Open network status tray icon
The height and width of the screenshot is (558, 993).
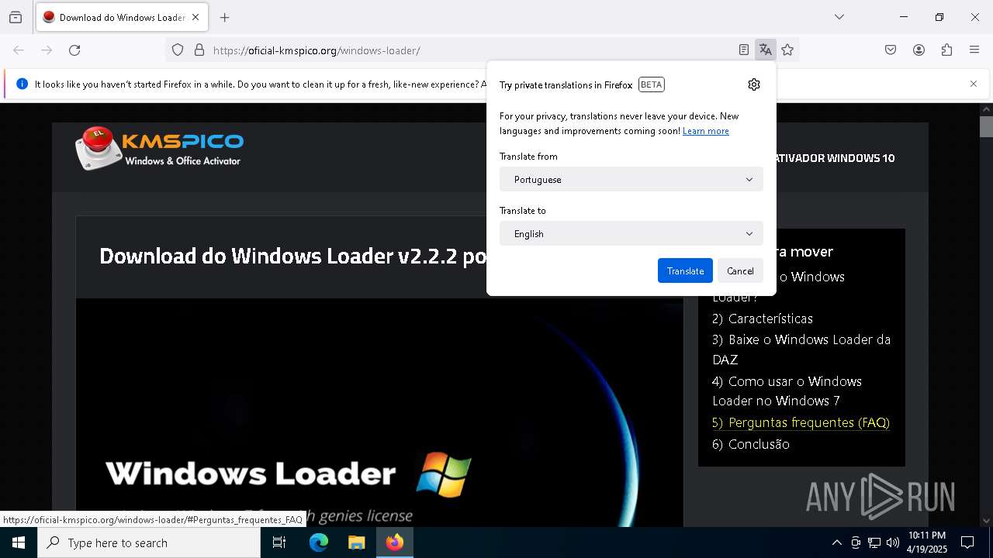874,542
